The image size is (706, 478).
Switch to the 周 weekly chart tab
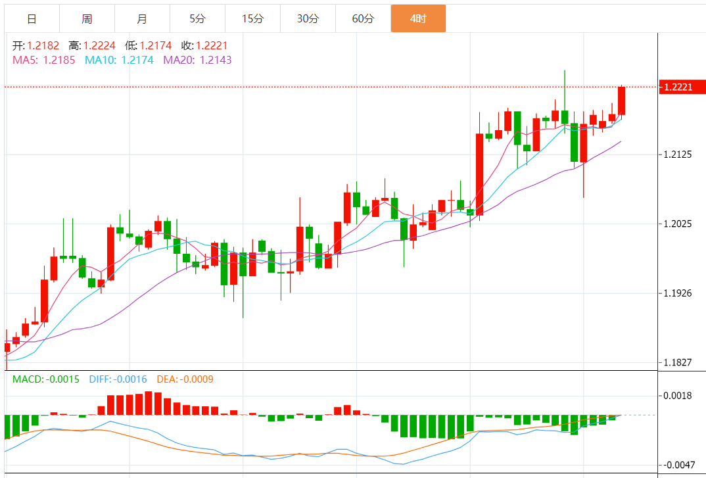click(x=87, y=18)
